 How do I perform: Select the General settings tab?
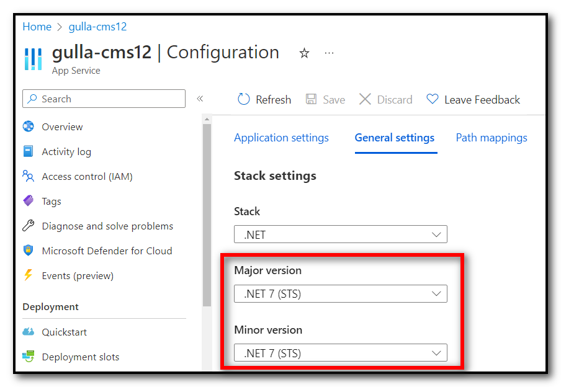click(395, 138)
